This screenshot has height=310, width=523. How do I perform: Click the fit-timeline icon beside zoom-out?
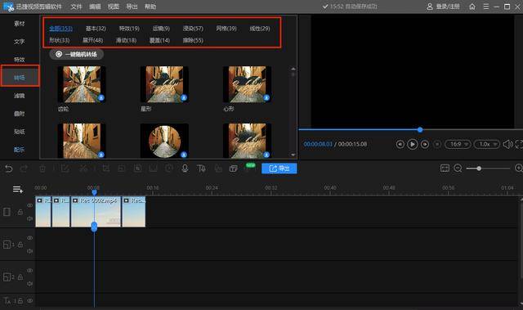pyautogui.click(x=445, y=168)
